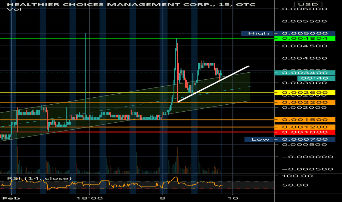Select the Low 0.000700 price label
The image size is (342, 202).
click(290, 139)
